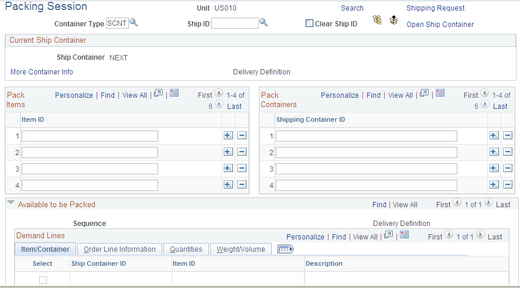Tick the Select checkbox in Demand Lines row
The width and height of the screenshot is (520, 288).
tap(43, 280)
